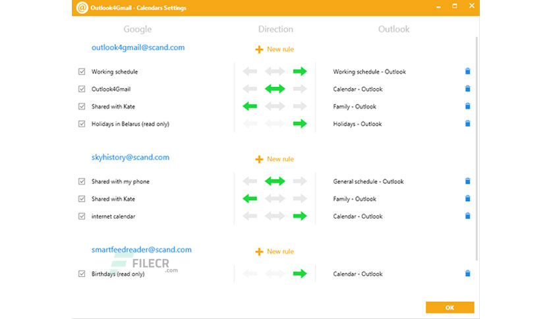
Task: Uncheck the Working schedule checkbox
Action: (82, 72)
